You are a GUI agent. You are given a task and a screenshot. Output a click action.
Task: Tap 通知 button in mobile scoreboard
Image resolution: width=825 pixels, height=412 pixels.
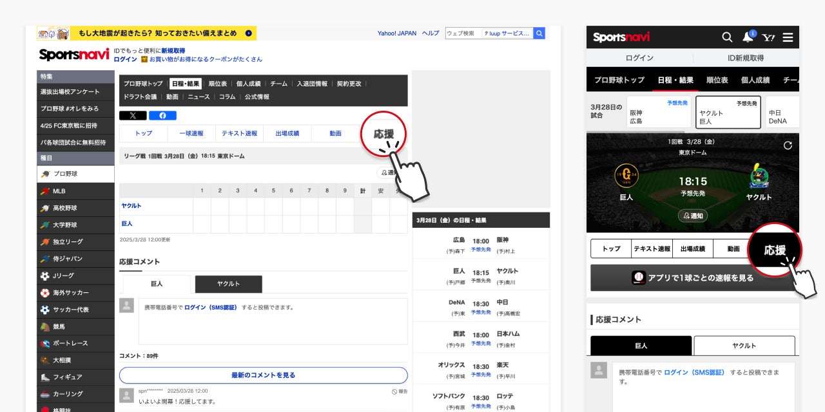click(692, 216)
